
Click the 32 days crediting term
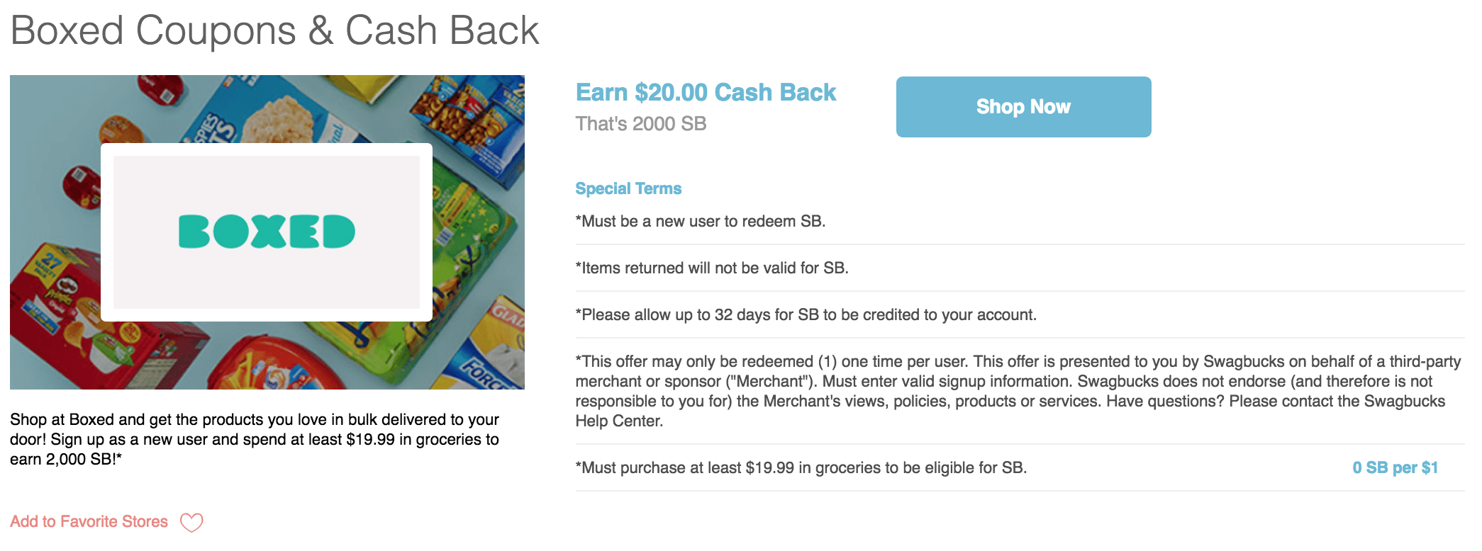[806, 314]
